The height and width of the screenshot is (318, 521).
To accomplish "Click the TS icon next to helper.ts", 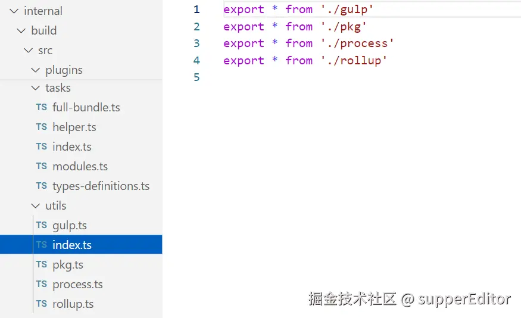I will [x=41, y=127].
